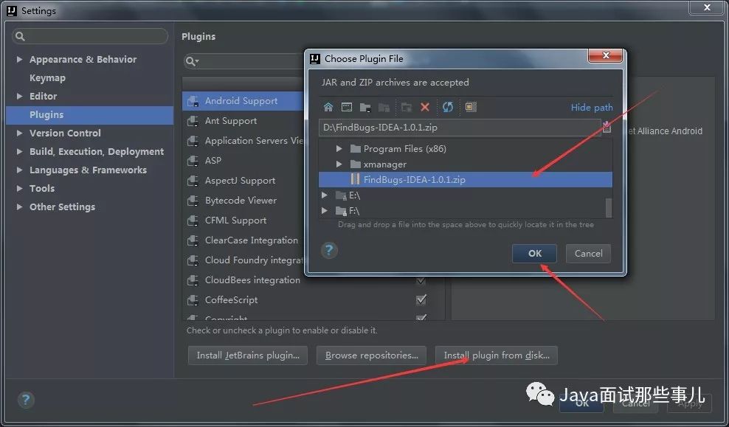Screen dimensions: 729x427
Task: Toggle the CoffeeScript plugin checkbox
Action: click(421, 299)
